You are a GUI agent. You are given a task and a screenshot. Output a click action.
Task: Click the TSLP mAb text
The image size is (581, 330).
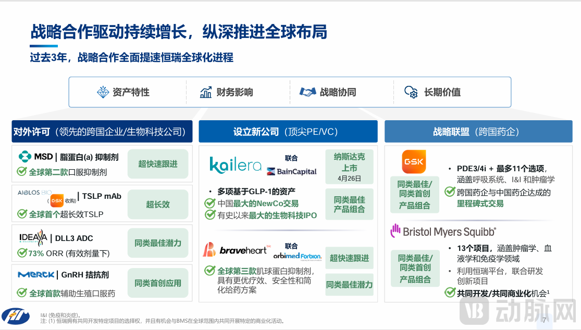point(102,196)
